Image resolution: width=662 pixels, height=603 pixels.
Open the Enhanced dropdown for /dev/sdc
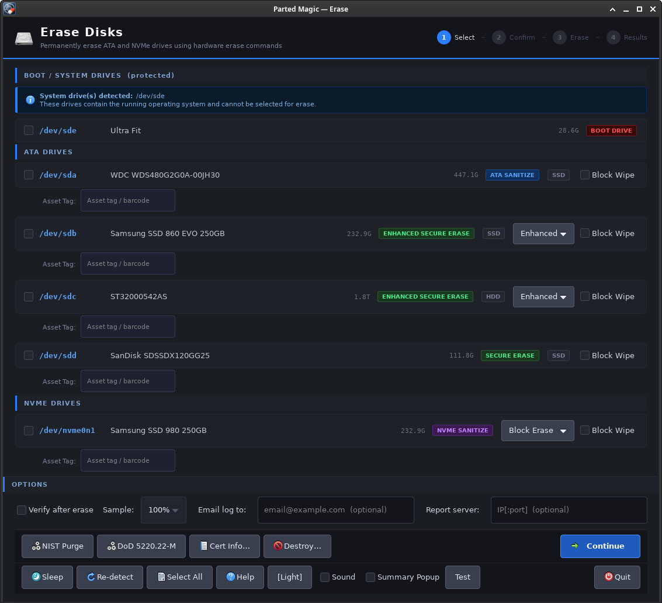(543, 297)
